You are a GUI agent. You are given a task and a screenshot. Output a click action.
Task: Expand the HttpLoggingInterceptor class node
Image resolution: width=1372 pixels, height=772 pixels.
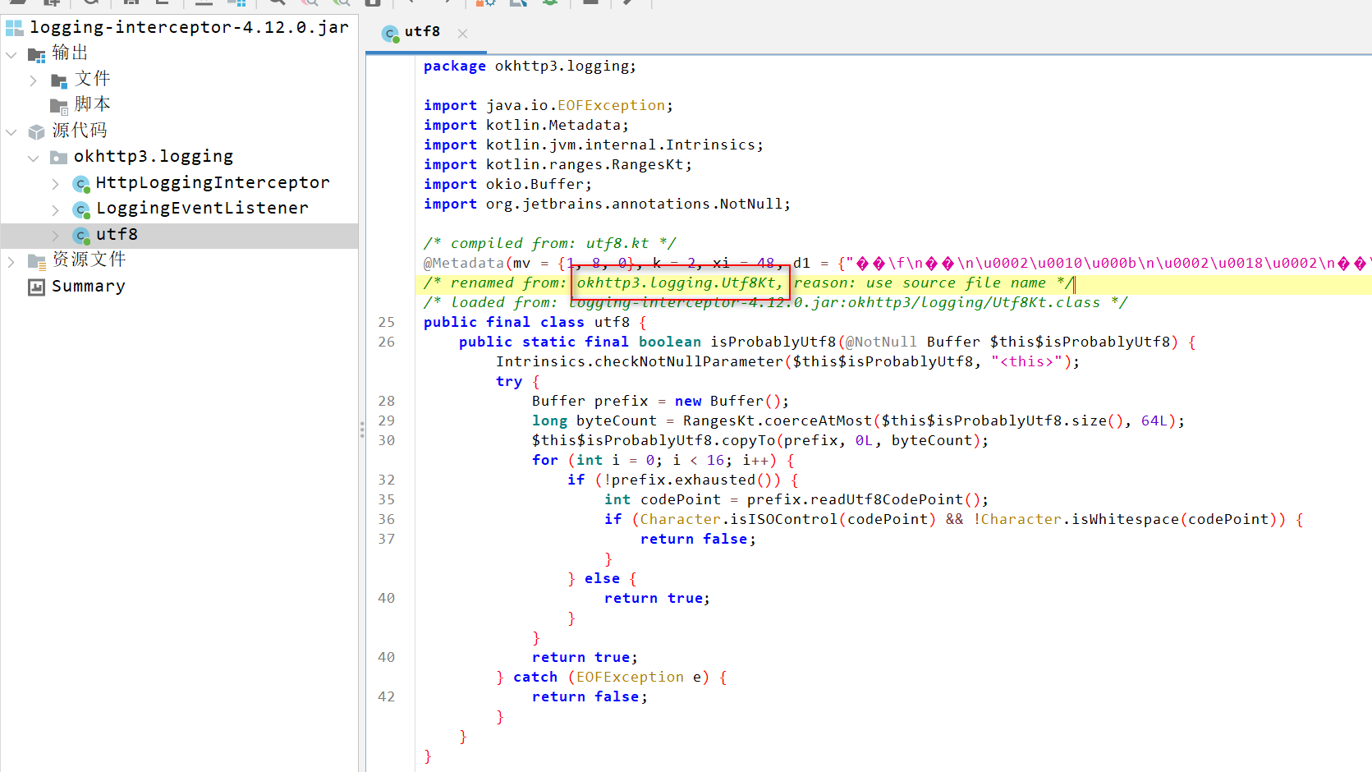click(x=55, y=184)
